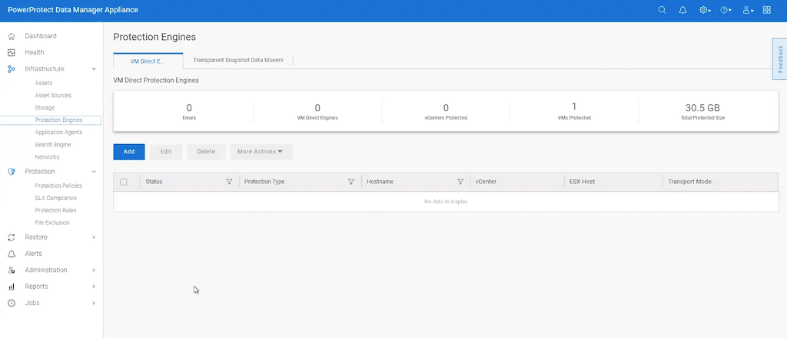Image resolution: width=787 pixels, height=338 pixels.
Task: Click the Status column header label
Action: click(154, 182)
